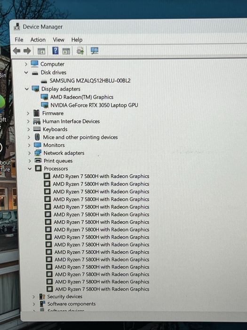Select the Security devices label
Viewport: 247px width, 330px height.
click(x=65, y=297)
